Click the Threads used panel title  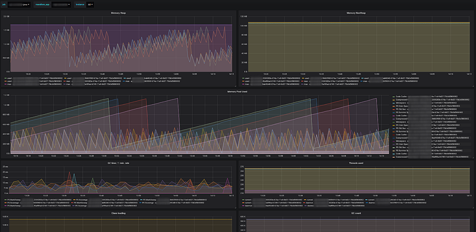coord(356,163)
